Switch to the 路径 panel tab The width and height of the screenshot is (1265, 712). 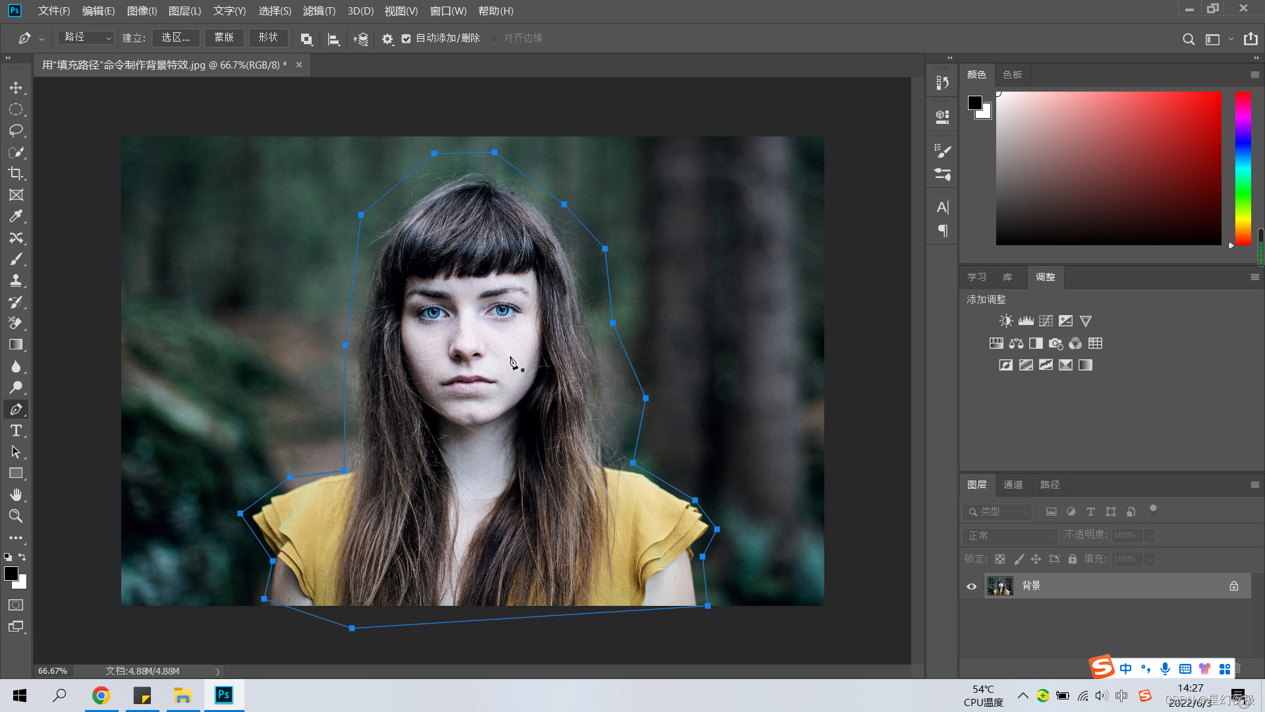(1050, 485)
